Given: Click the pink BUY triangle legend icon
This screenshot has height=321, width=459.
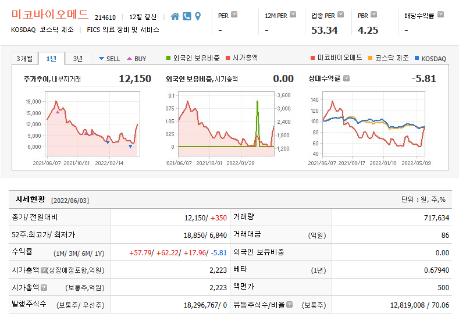Looking at the screenshot, I should click(129, 59).
